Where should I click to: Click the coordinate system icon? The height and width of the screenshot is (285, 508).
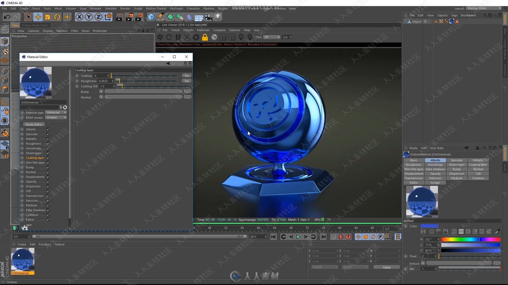(x=108, y=17)
